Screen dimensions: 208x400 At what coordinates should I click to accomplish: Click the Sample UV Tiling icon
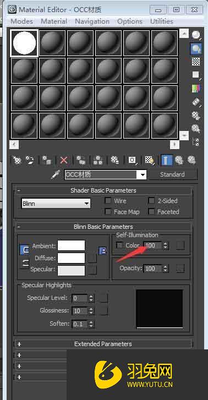tap(196, 75)
